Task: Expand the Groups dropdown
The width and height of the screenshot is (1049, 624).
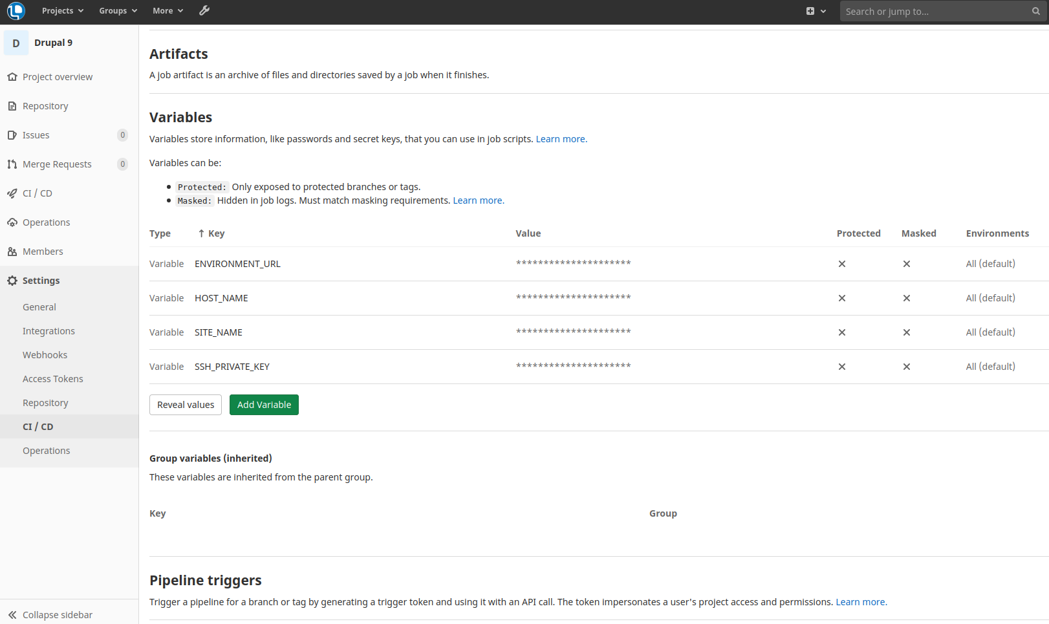Action: [x=118, y=11]
